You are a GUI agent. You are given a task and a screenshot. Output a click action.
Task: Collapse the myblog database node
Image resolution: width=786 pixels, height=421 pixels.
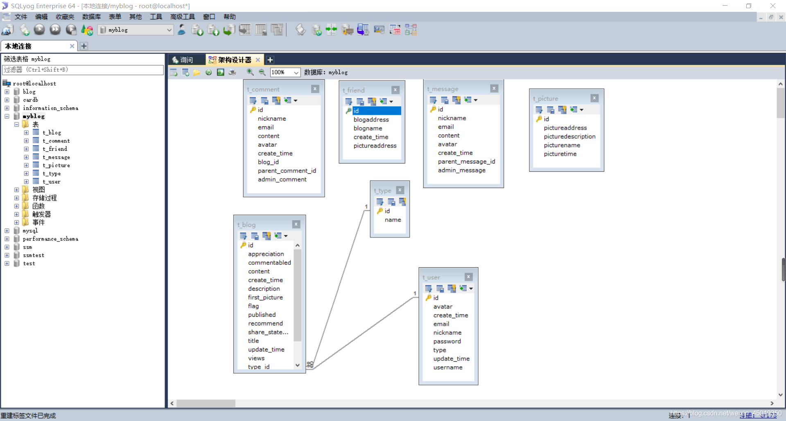[x=7, y=116]
